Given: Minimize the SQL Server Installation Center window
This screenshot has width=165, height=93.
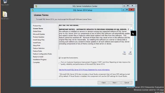Looking at the screenshot, I should (124, 6).
